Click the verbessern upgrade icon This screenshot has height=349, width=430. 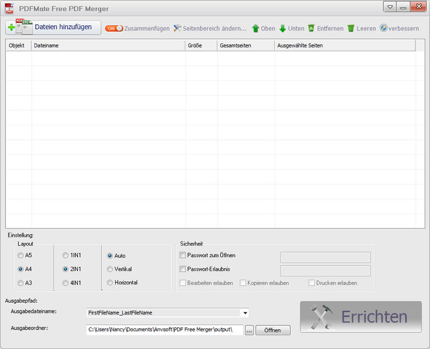coord(383,28)
